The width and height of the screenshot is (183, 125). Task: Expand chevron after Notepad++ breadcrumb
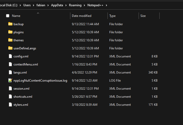coord(106,5)
